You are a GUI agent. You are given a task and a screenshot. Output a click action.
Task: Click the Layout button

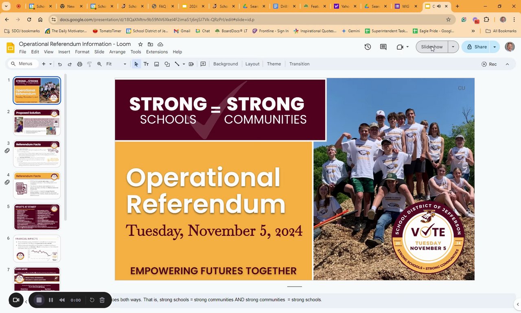252,64
